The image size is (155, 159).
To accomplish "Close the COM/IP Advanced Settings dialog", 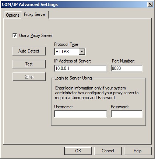I will tap(150, 4).
